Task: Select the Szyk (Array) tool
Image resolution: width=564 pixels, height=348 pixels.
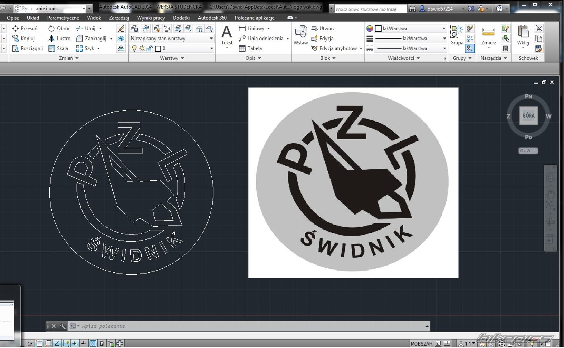Action: pos(85,48)
